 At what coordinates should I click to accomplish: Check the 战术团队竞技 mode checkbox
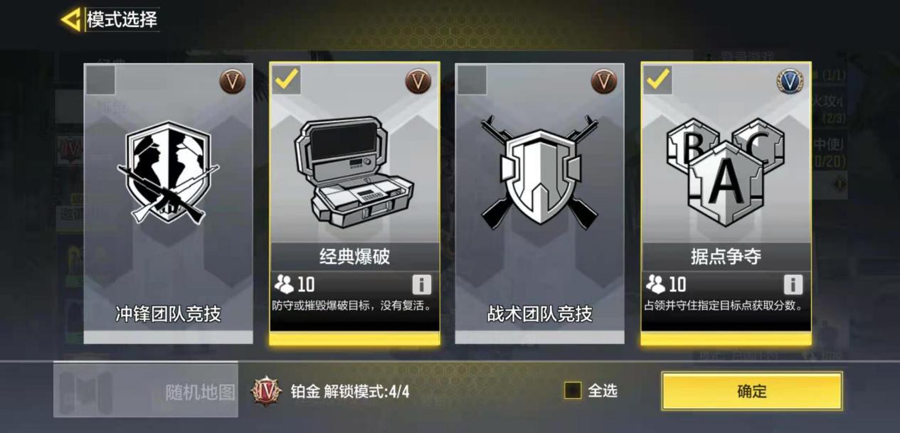point(472,80)
